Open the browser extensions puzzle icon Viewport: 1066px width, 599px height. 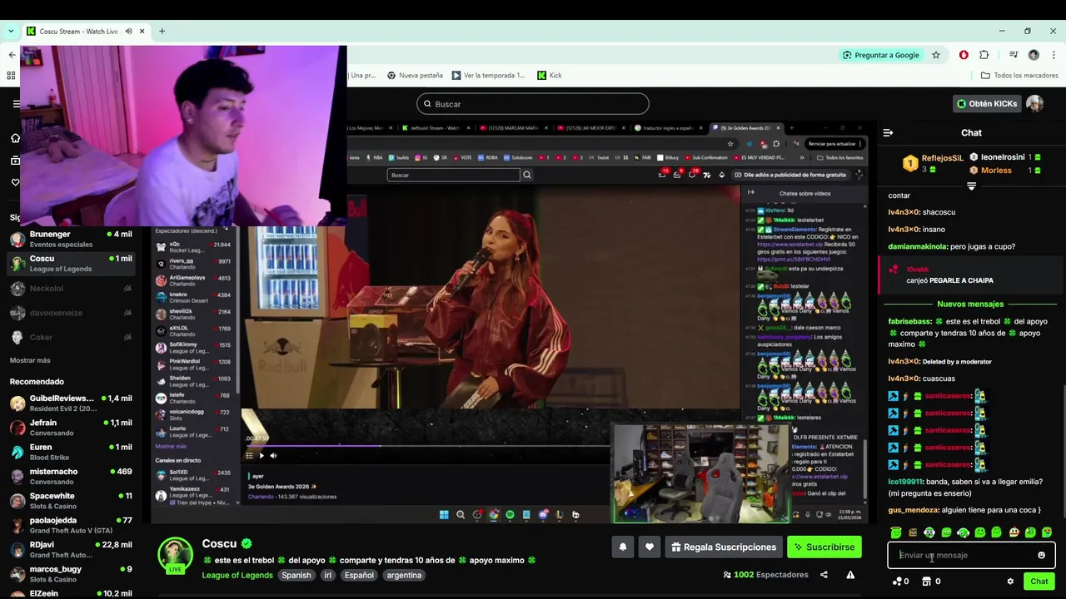click(x=984, y=55)
